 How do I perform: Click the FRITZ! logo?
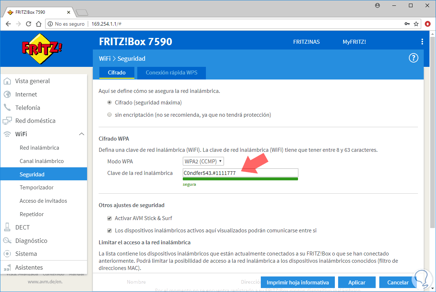[42, 49]
